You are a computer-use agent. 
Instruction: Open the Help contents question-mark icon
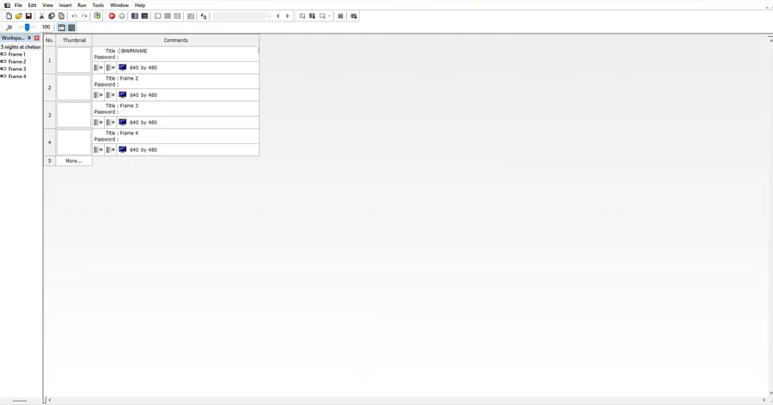point(97,16)
